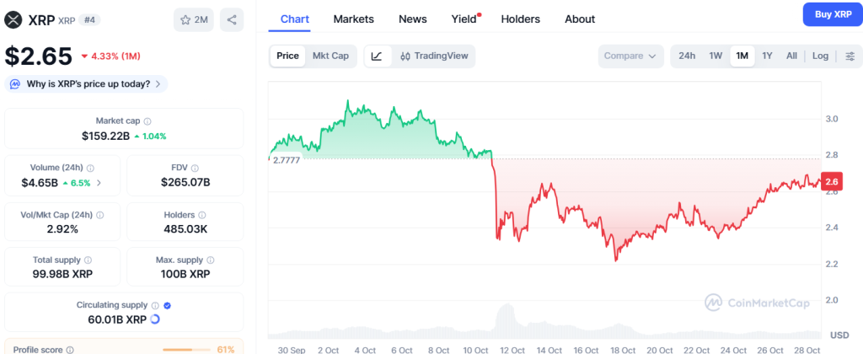Click the share icon next to watchlist
This screenshot has height=354, width=863.
[232, 19]
